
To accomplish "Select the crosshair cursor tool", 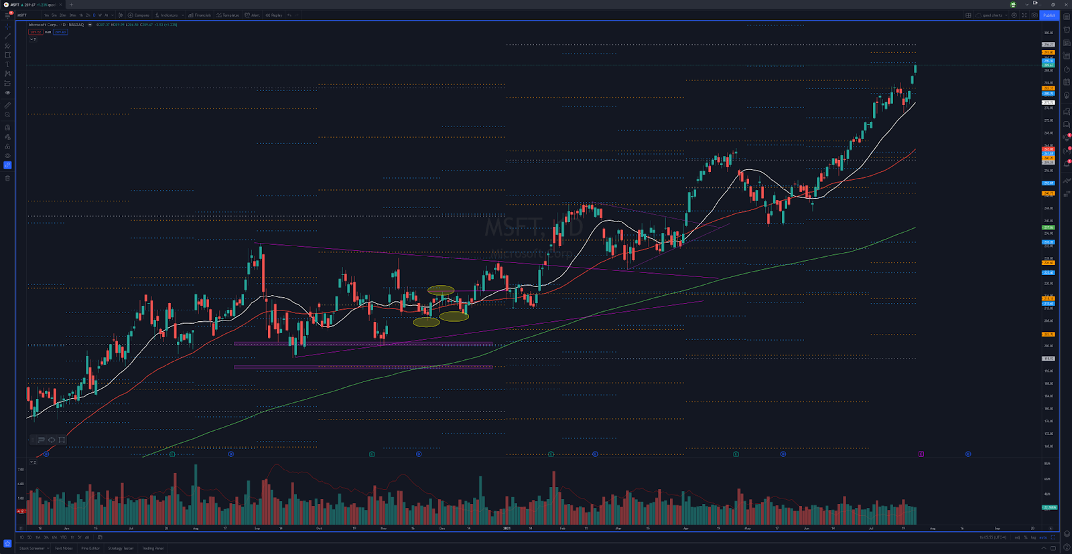I will point(7,27).
